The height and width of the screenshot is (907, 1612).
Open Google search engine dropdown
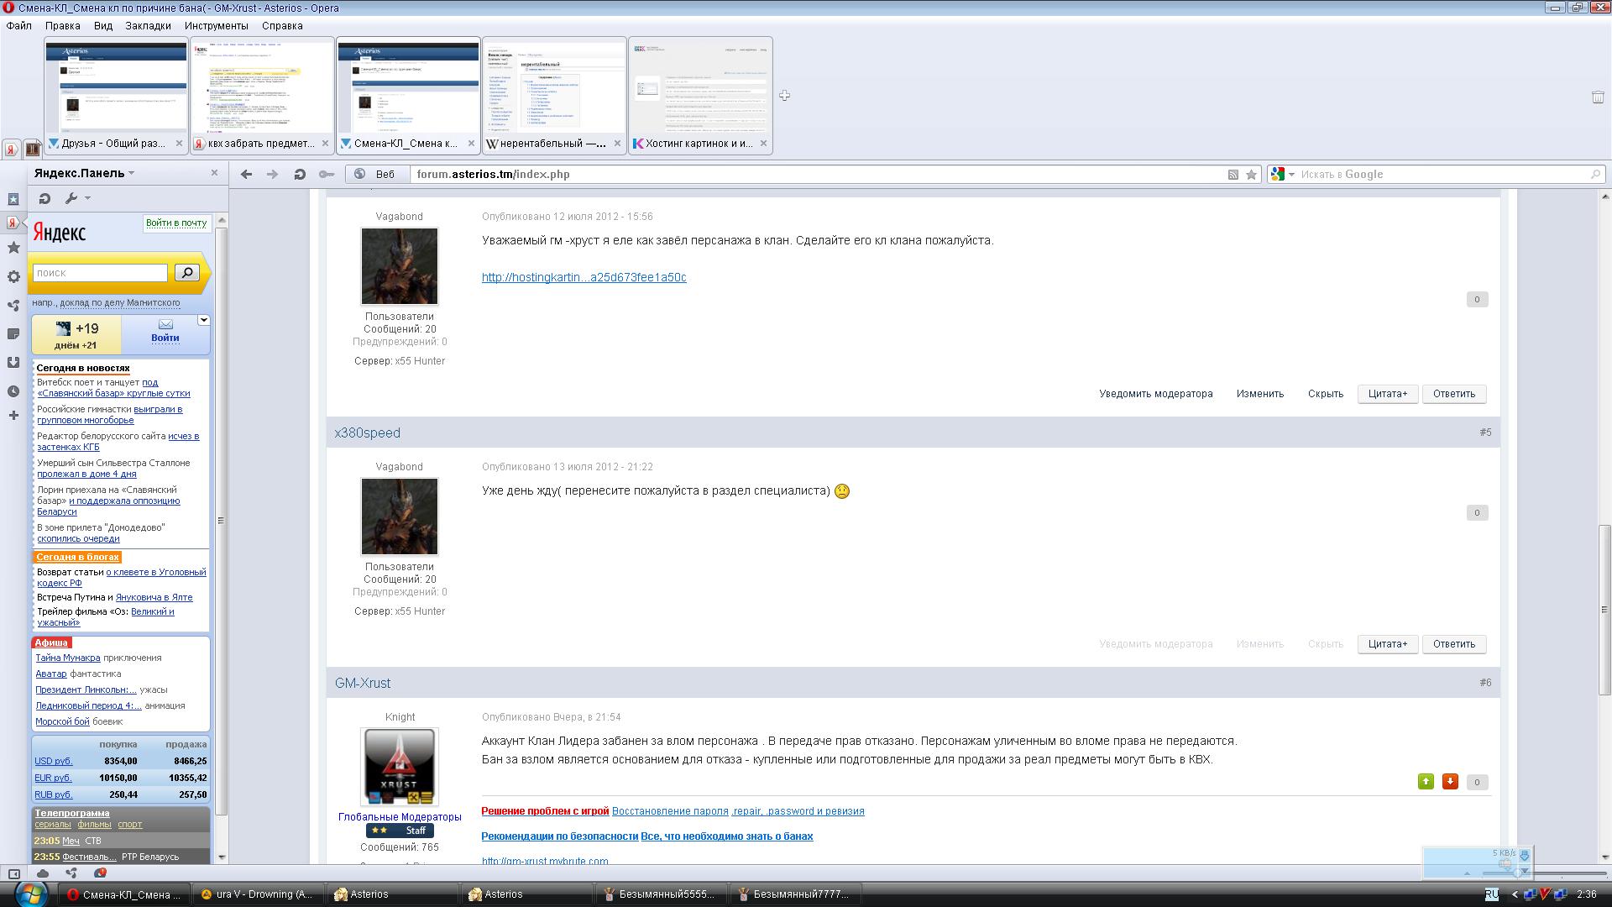point(1291,175)
